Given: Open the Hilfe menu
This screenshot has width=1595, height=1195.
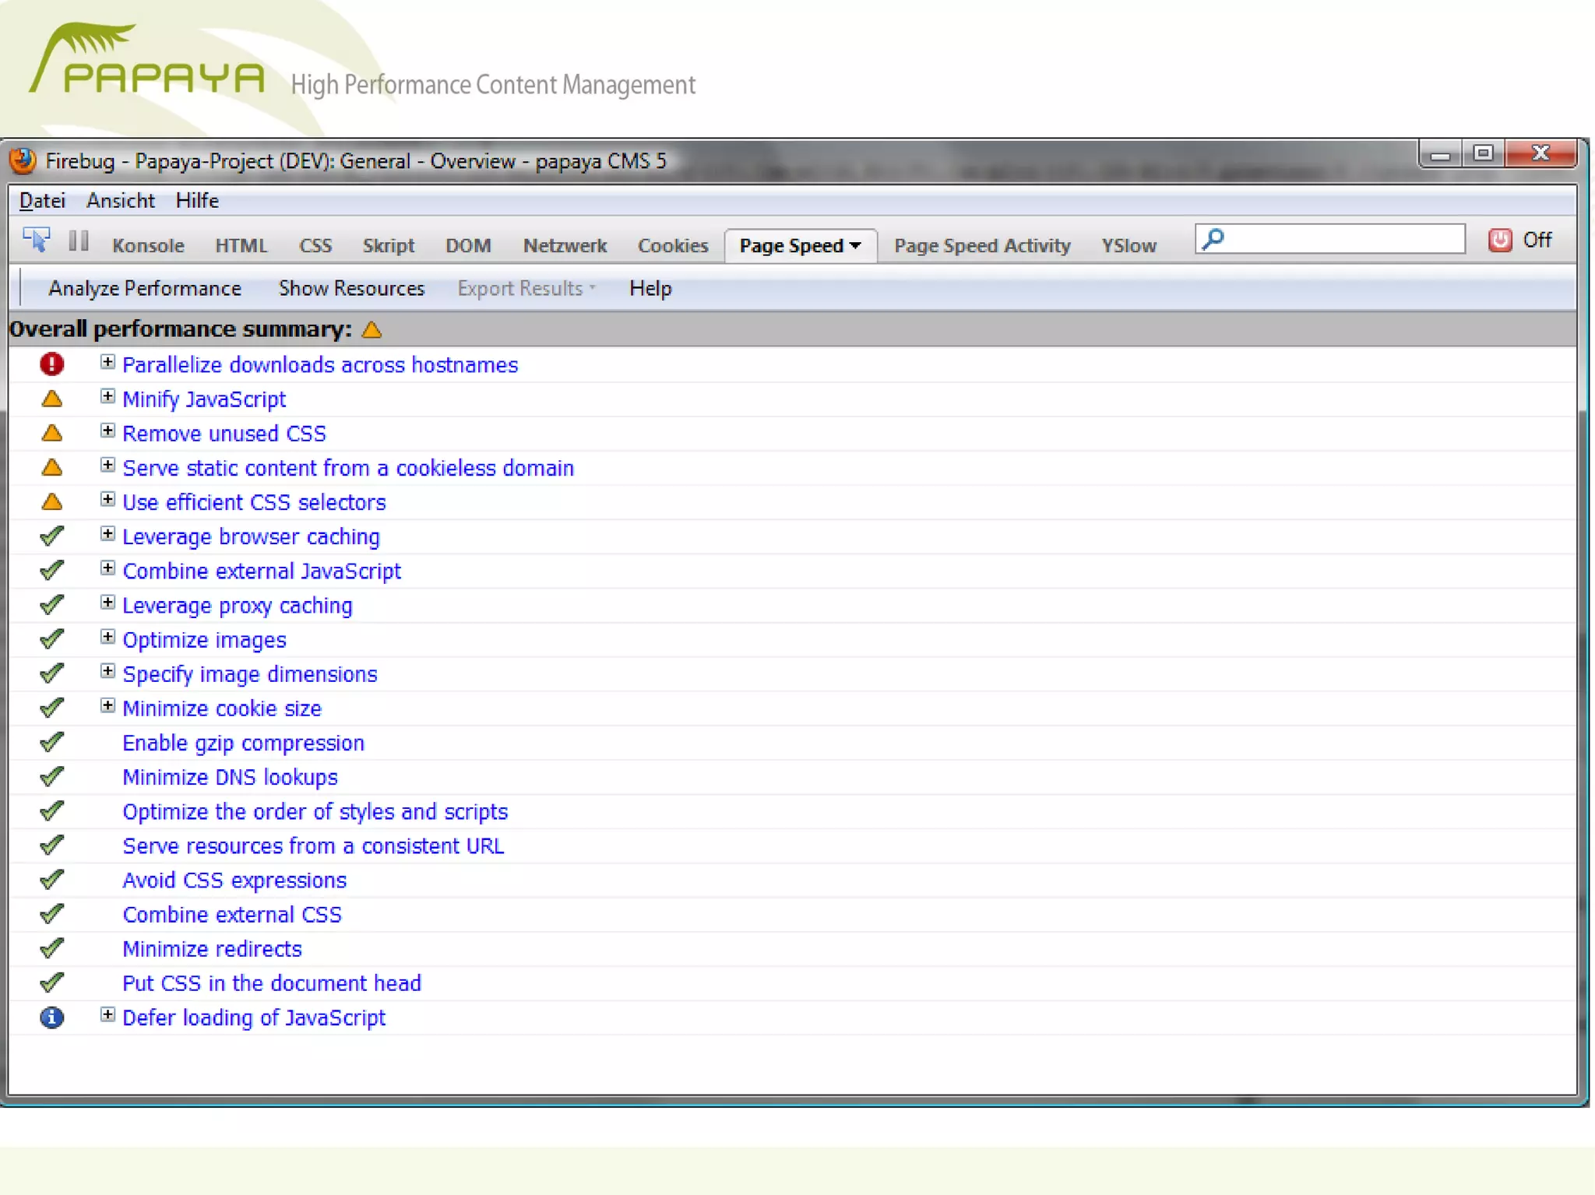Looking at the screenshot, I should click(197, 201).
